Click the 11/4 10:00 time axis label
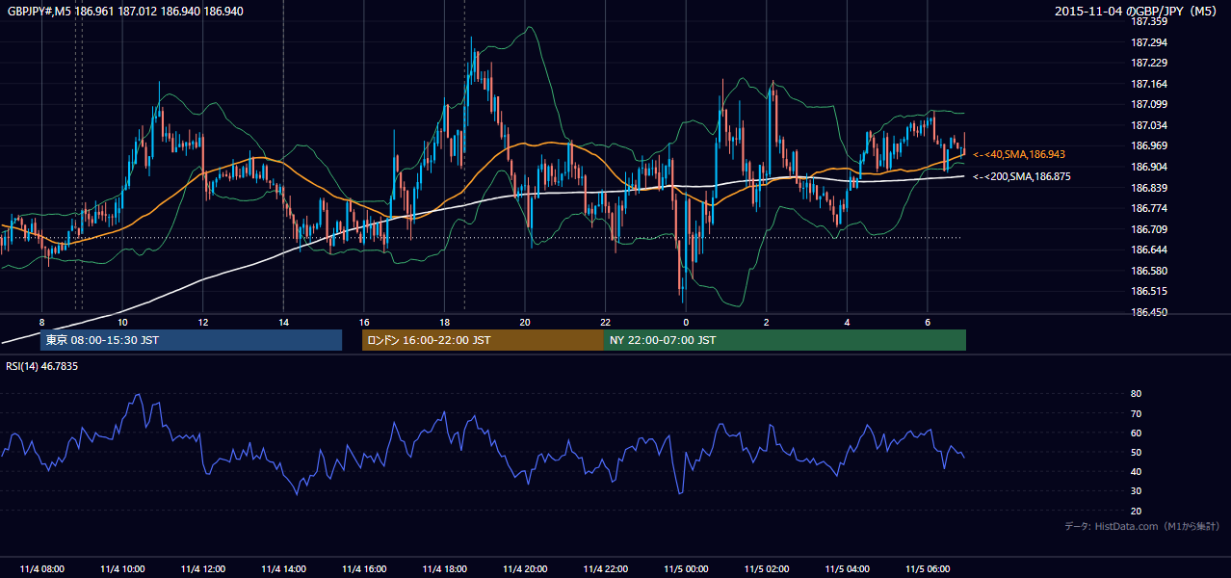Image resolution: width=1231 pixels, height=578 pixels. [122, 568]
